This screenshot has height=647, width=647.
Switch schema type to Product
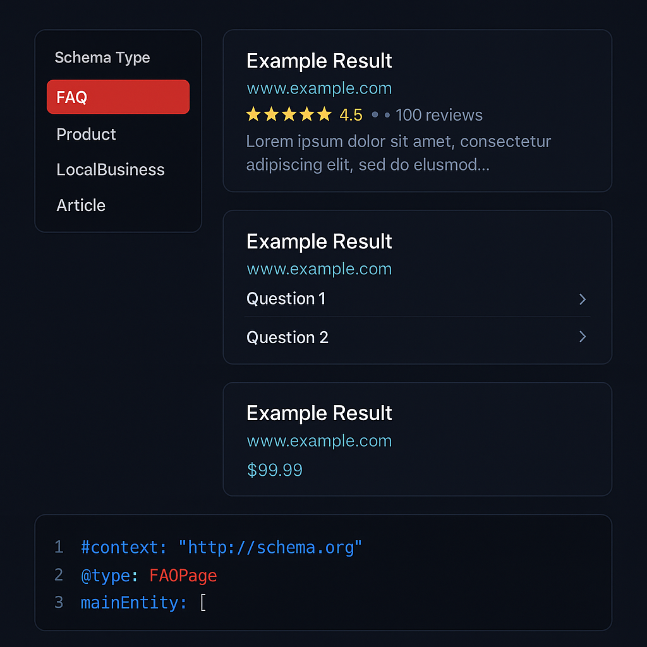point(86,134)
